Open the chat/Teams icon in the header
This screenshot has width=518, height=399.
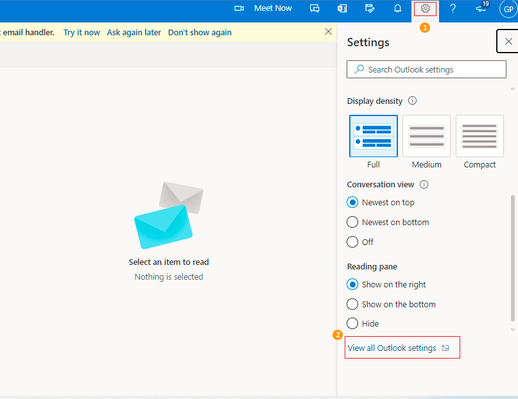click(315, 8)
